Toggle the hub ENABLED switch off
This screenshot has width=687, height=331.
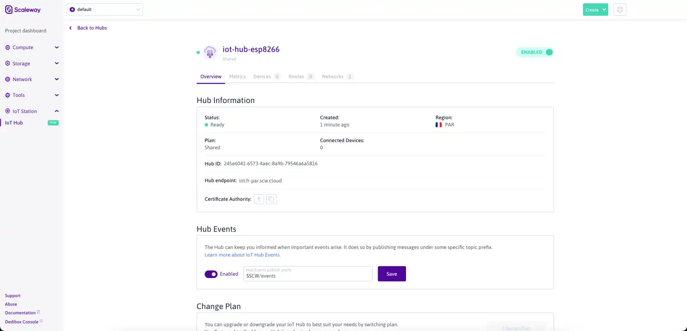tap(535, 52)
